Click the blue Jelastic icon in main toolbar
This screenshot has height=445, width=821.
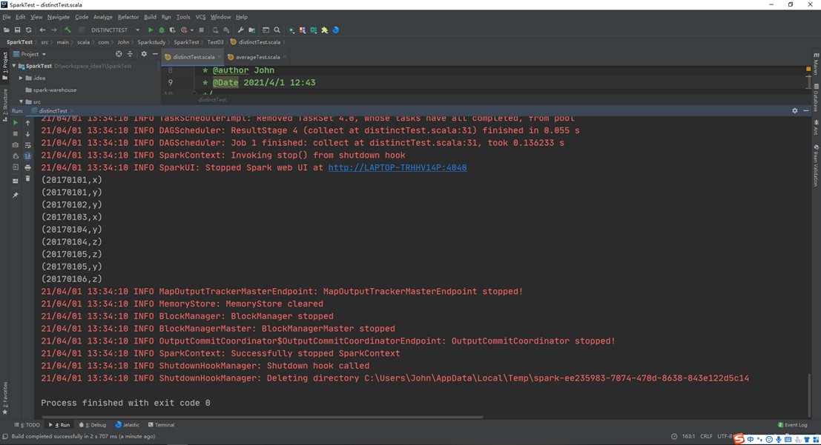point(336,30)
